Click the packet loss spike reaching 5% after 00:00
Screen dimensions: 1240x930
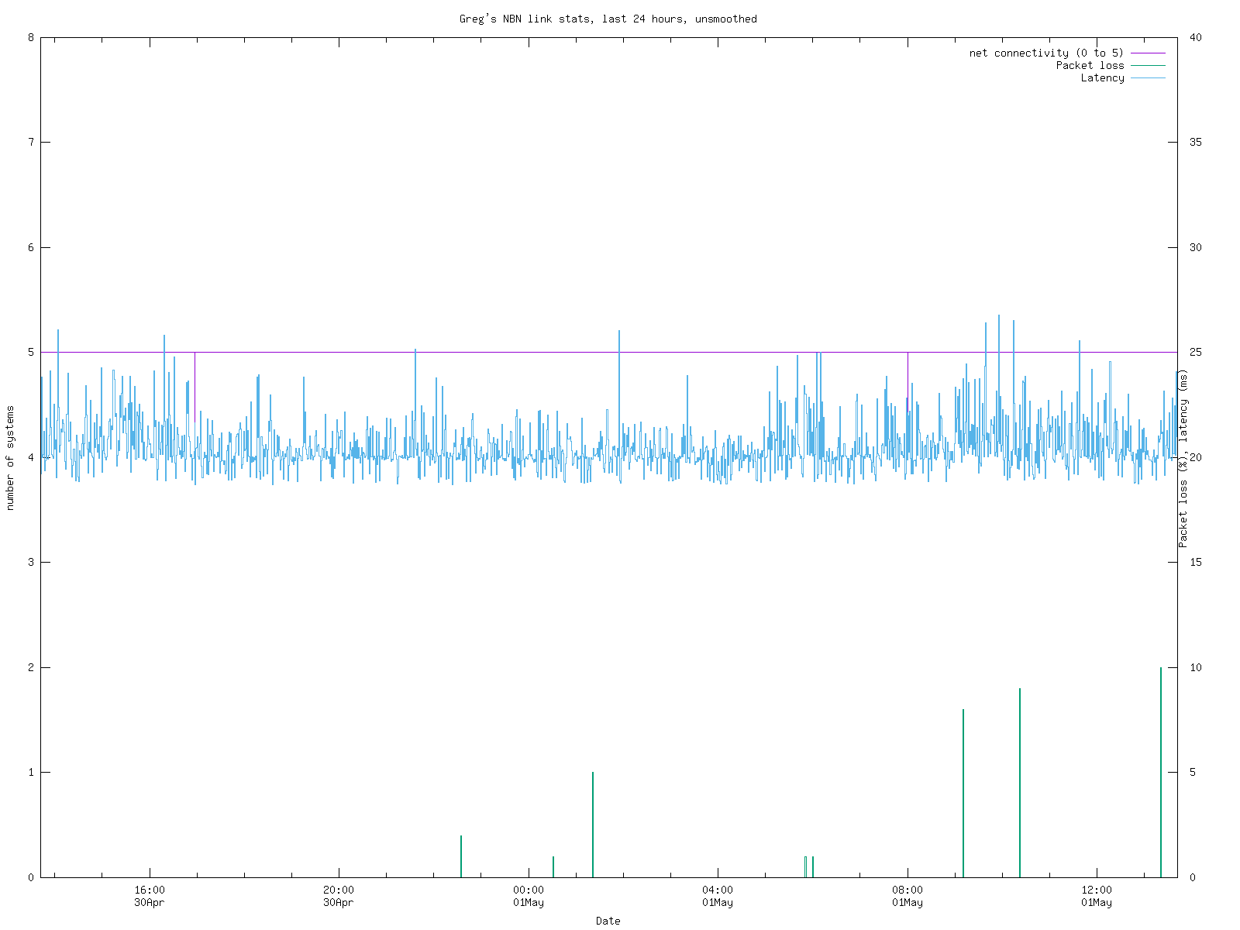click(593, 825)
